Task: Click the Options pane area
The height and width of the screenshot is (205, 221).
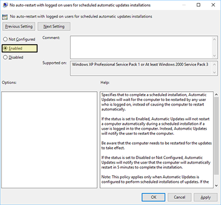Action: (x=49, y=140)
